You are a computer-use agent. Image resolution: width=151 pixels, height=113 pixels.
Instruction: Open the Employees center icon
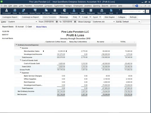point(91,11)
